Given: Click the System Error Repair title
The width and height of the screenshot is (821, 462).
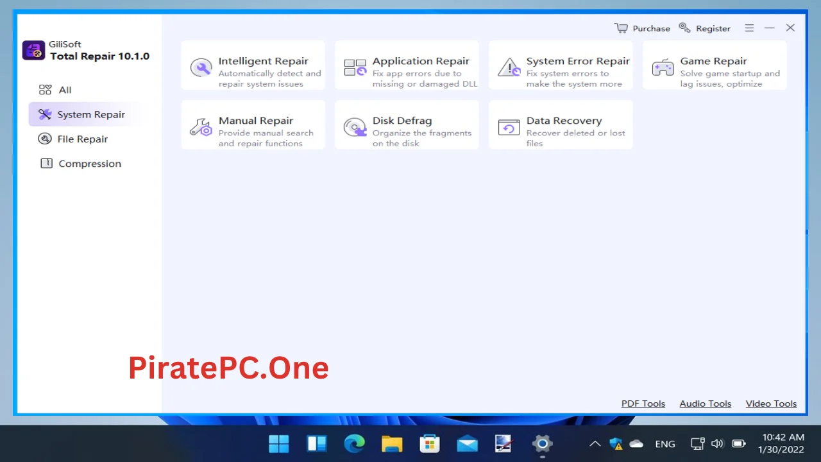Looking at the screenshot, I should click(x=578, y=61).
